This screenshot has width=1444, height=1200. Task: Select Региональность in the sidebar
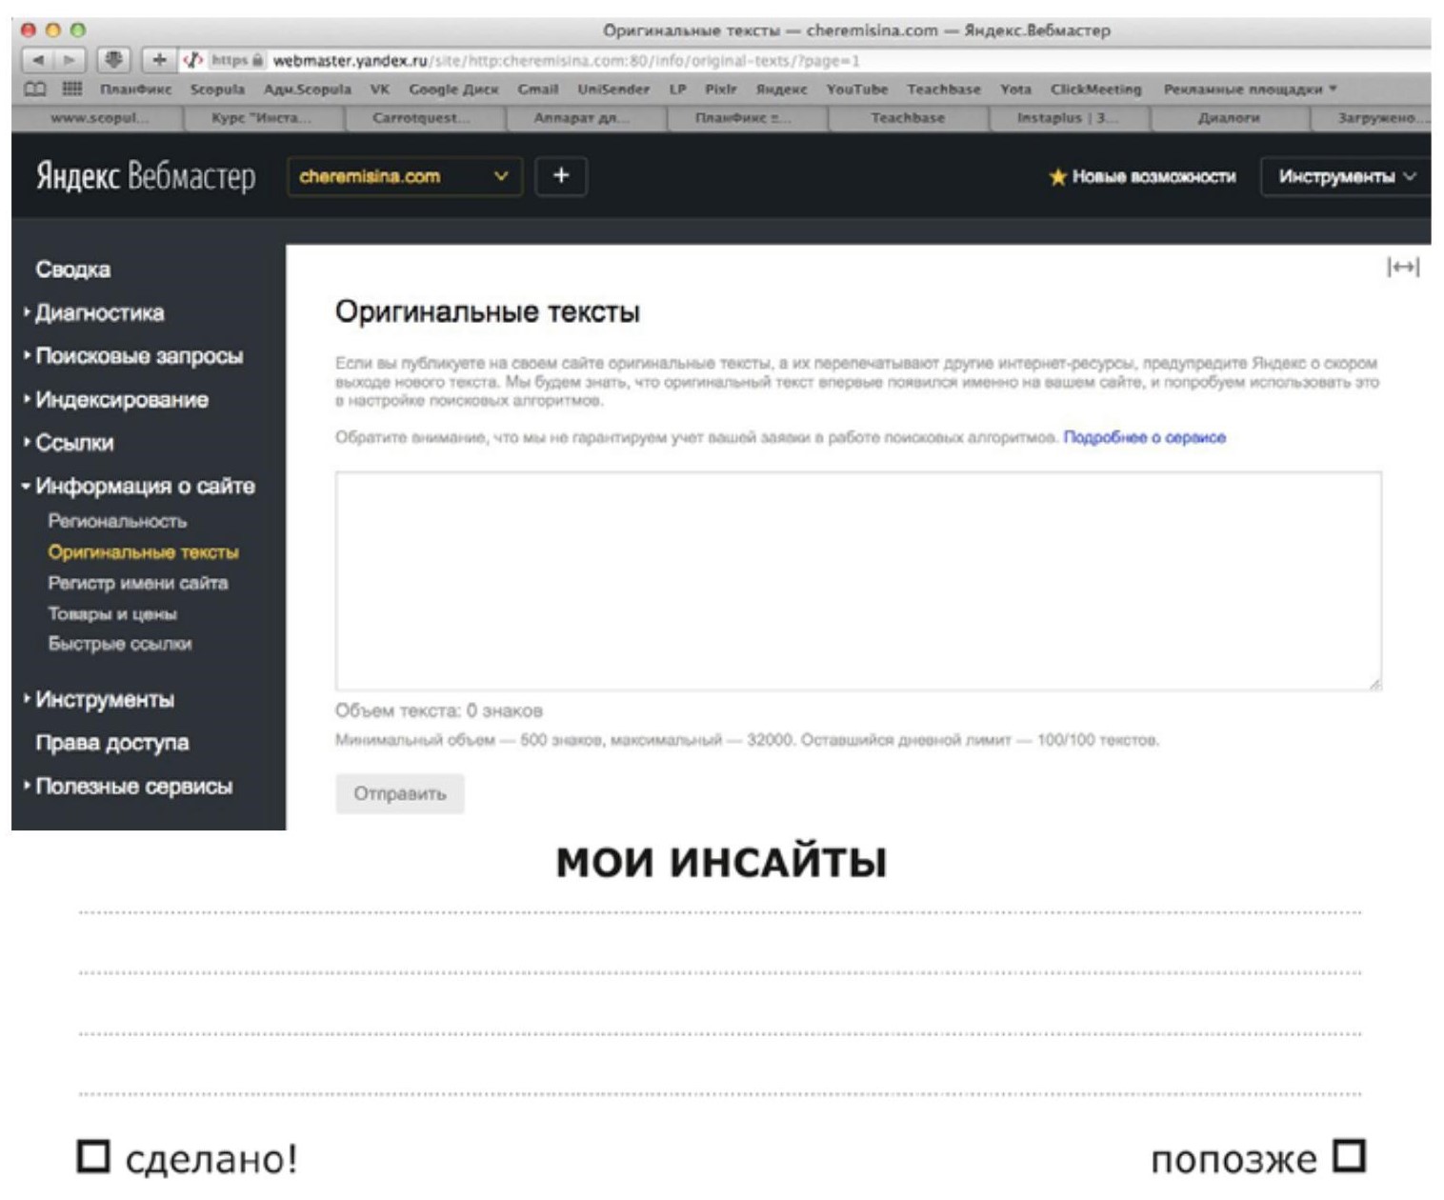click(x=117, y=521)
